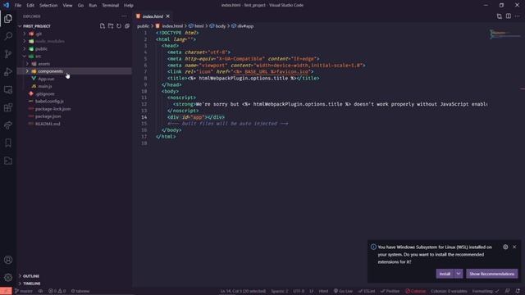Open the Selection menu
The image size is (525, 295).
[48, 5]
